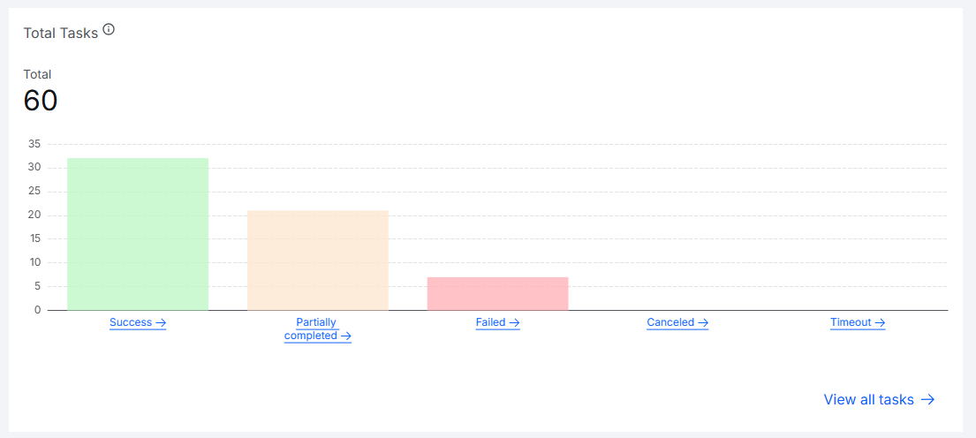
Task: Click the arrow icon after Partially completed
Action: coord(346,336)
